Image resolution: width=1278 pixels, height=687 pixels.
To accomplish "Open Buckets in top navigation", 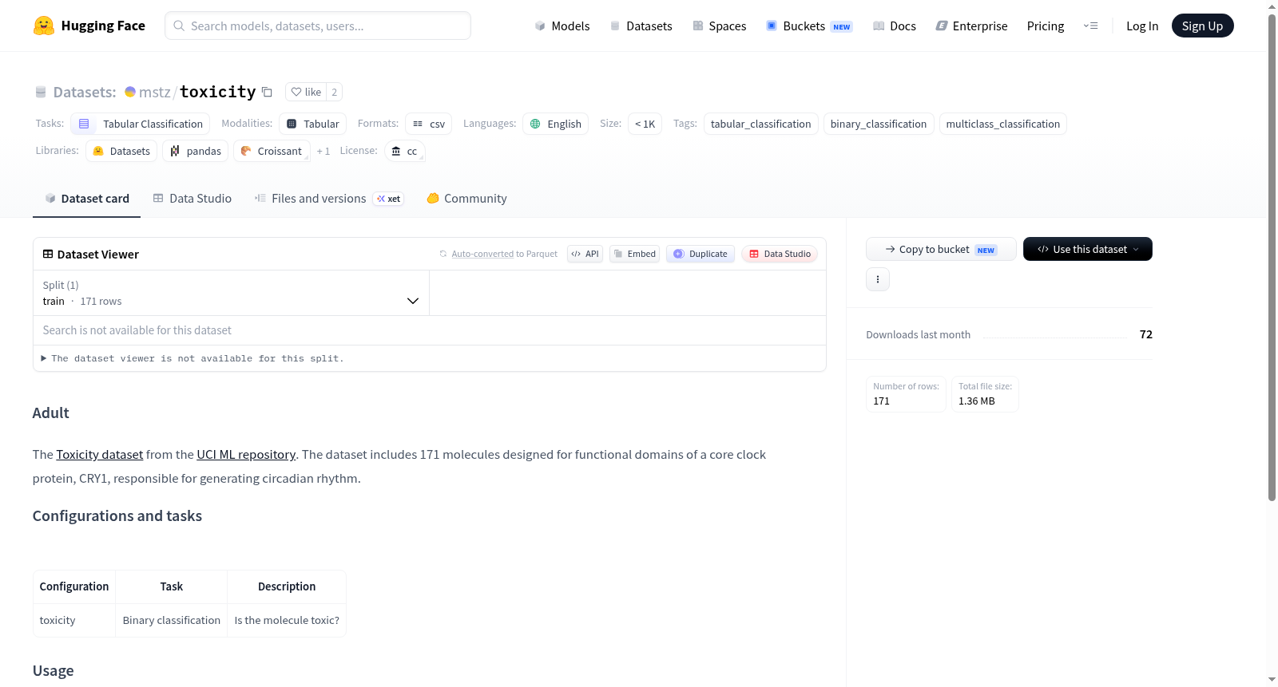I will tap(809, 26).
